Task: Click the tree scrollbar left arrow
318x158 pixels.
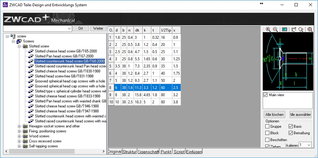Action: click(x=6, y=151)
